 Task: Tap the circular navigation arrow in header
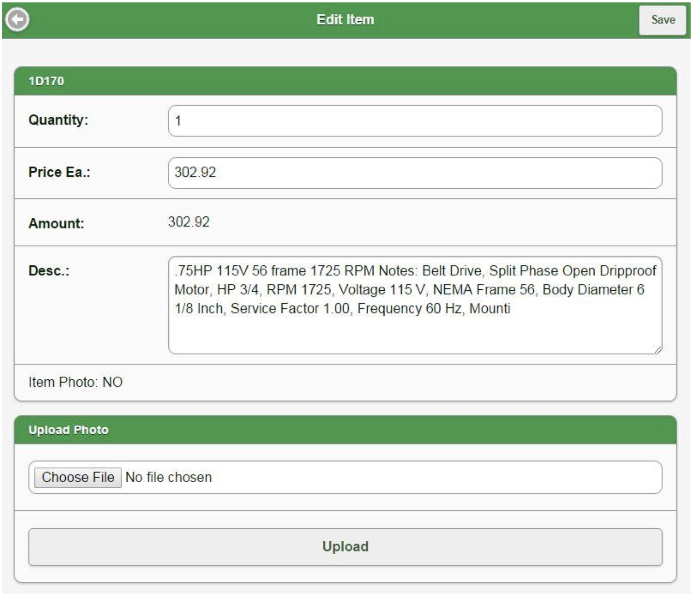point(17,19)
